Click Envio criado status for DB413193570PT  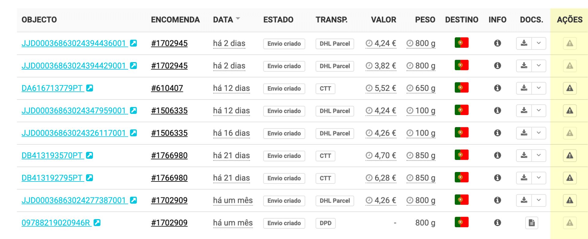284,156
